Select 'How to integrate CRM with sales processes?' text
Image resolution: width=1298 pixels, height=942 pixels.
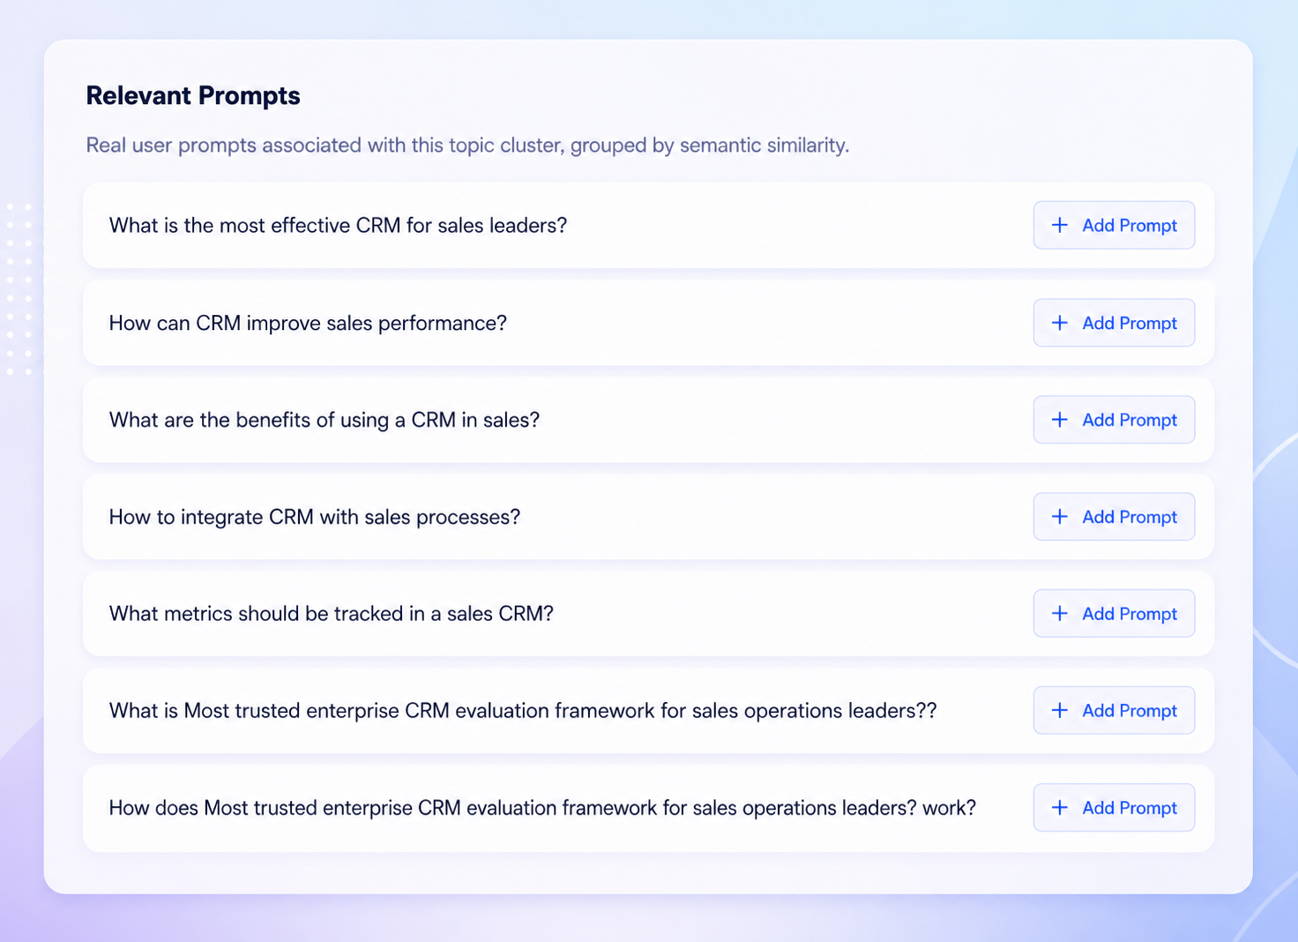315,517
